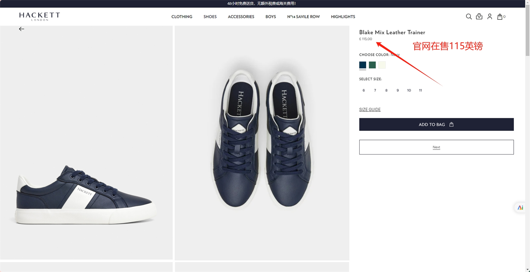Click the Hackett London logo
Screen dimensions: 530x272
coord(39,17)
